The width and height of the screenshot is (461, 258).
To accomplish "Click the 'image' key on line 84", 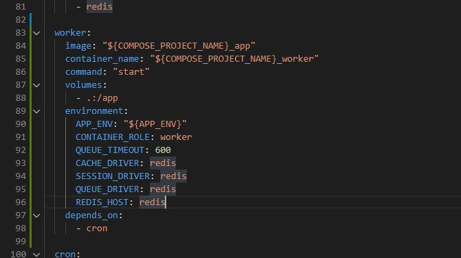I will (x=78, y=46).
